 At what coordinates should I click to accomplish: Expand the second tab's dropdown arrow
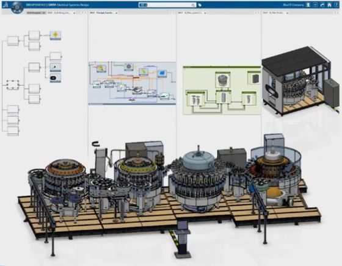coord(116,13)
